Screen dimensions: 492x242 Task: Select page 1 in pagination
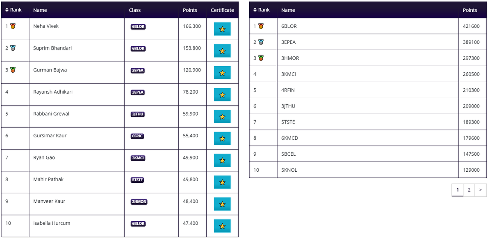pyautogui.click(x=458, y=190)
